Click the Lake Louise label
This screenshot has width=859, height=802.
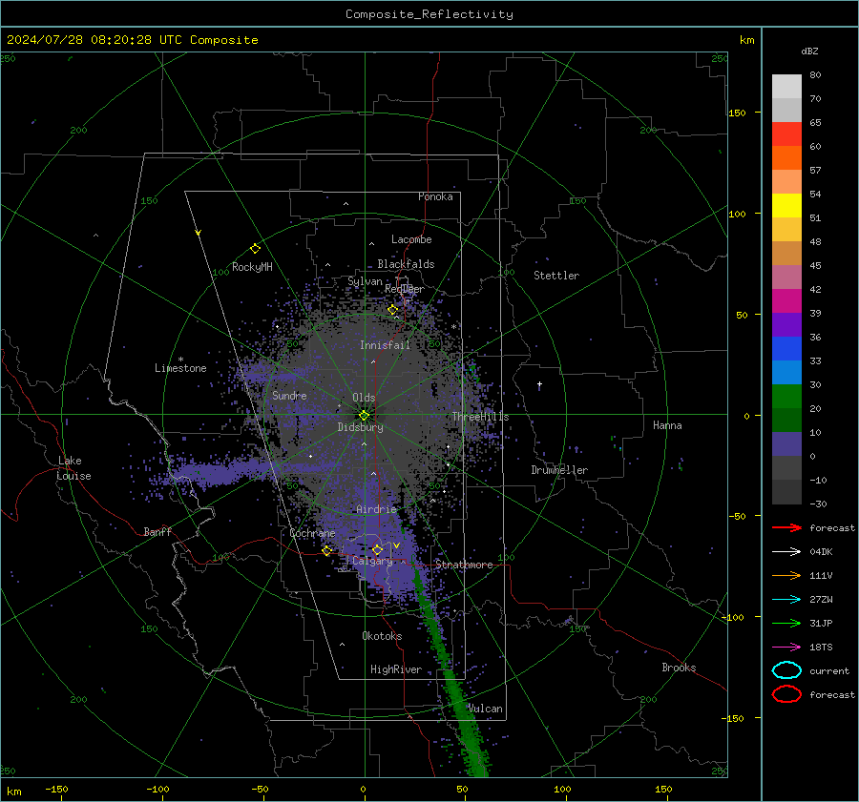(x=73, y=468)
